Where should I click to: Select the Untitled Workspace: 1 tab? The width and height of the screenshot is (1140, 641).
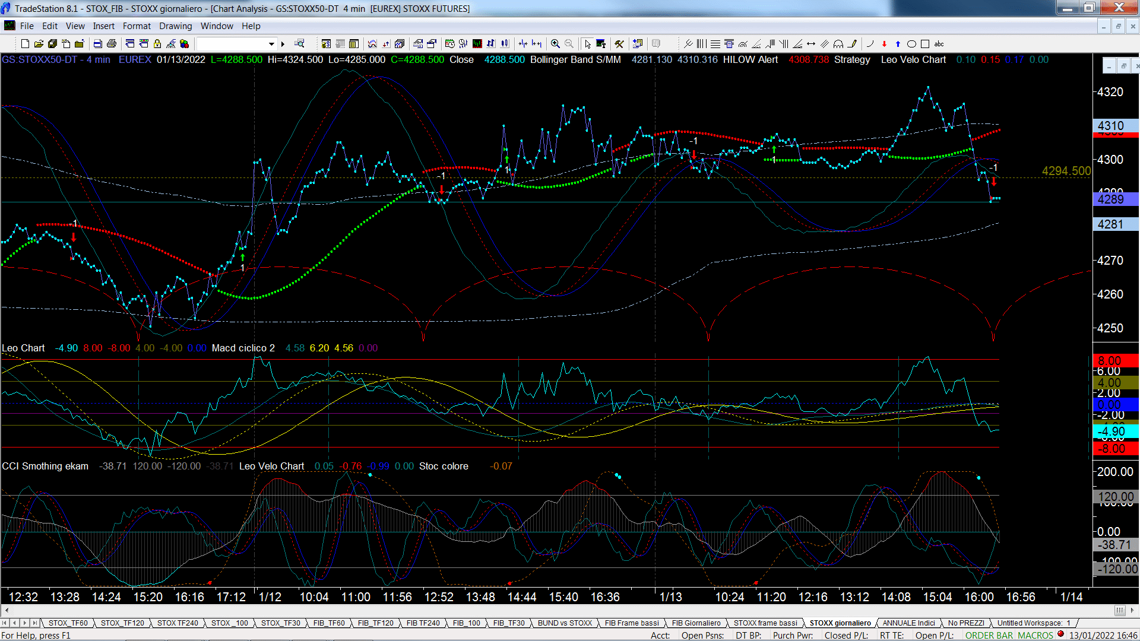click(1033, 623)
